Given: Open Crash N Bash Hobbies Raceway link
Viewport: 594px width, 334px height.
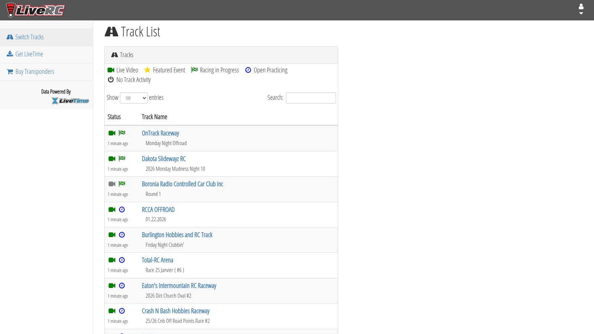Looking at the screenshot, I should [x=176, y=311].
